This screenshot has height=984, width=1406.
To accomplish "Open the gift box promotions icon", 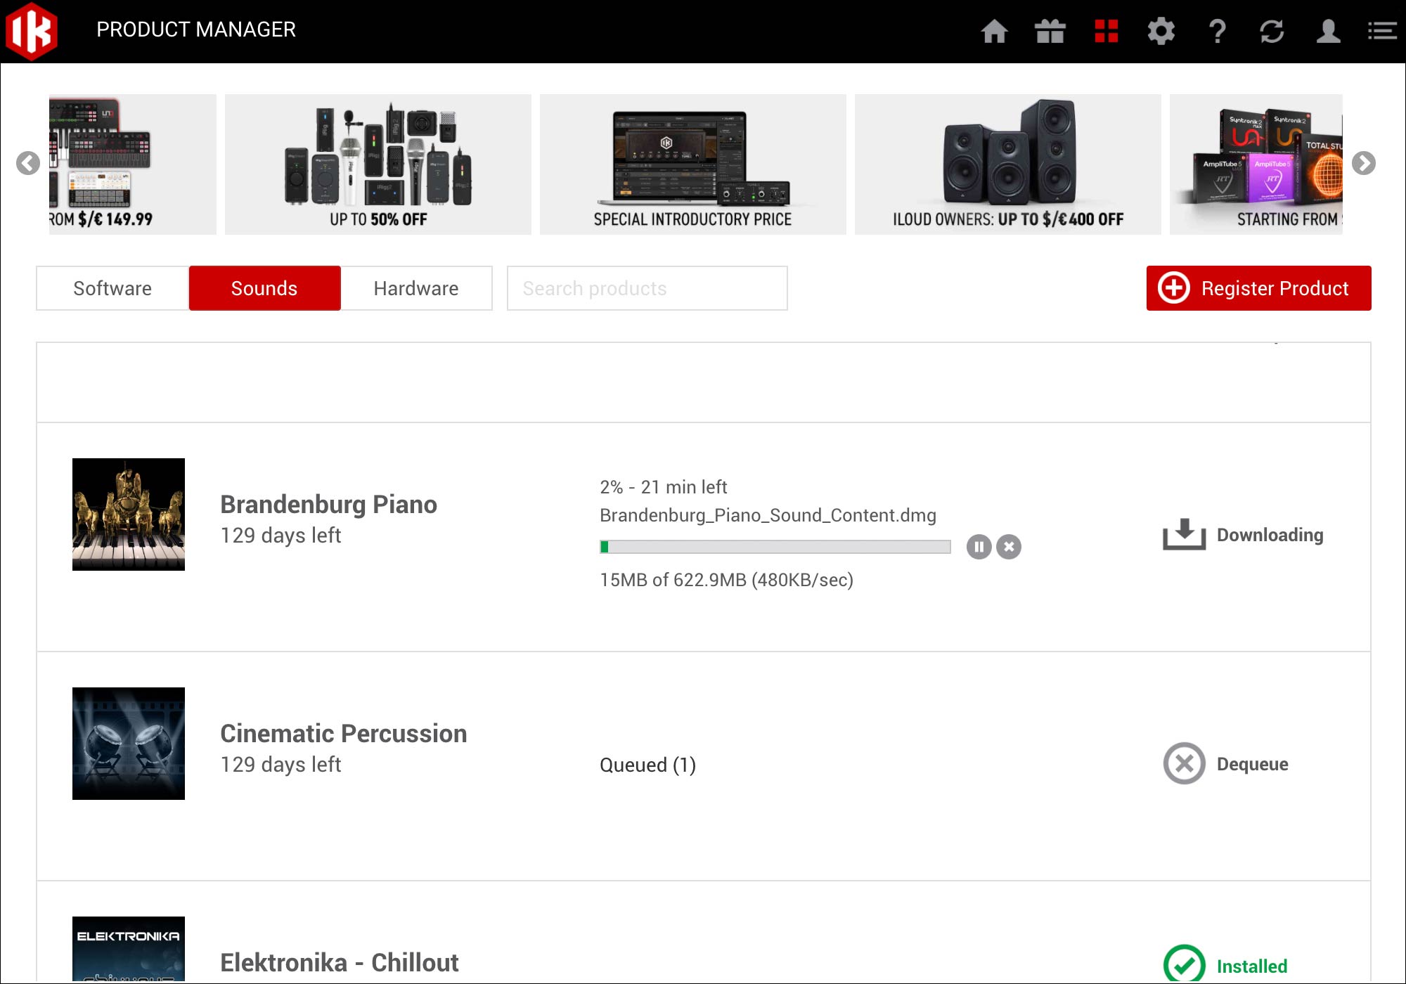I will [1050, 31].
